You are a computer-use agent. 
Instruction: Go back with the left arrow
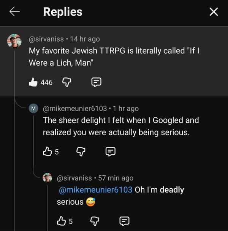click(x=14, y=12)
